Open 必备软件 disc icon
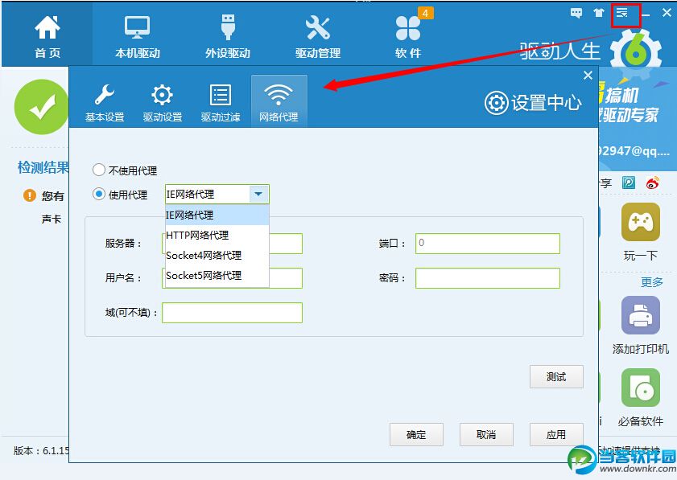Screen dimensions: 677x480 tap(640, 388)
